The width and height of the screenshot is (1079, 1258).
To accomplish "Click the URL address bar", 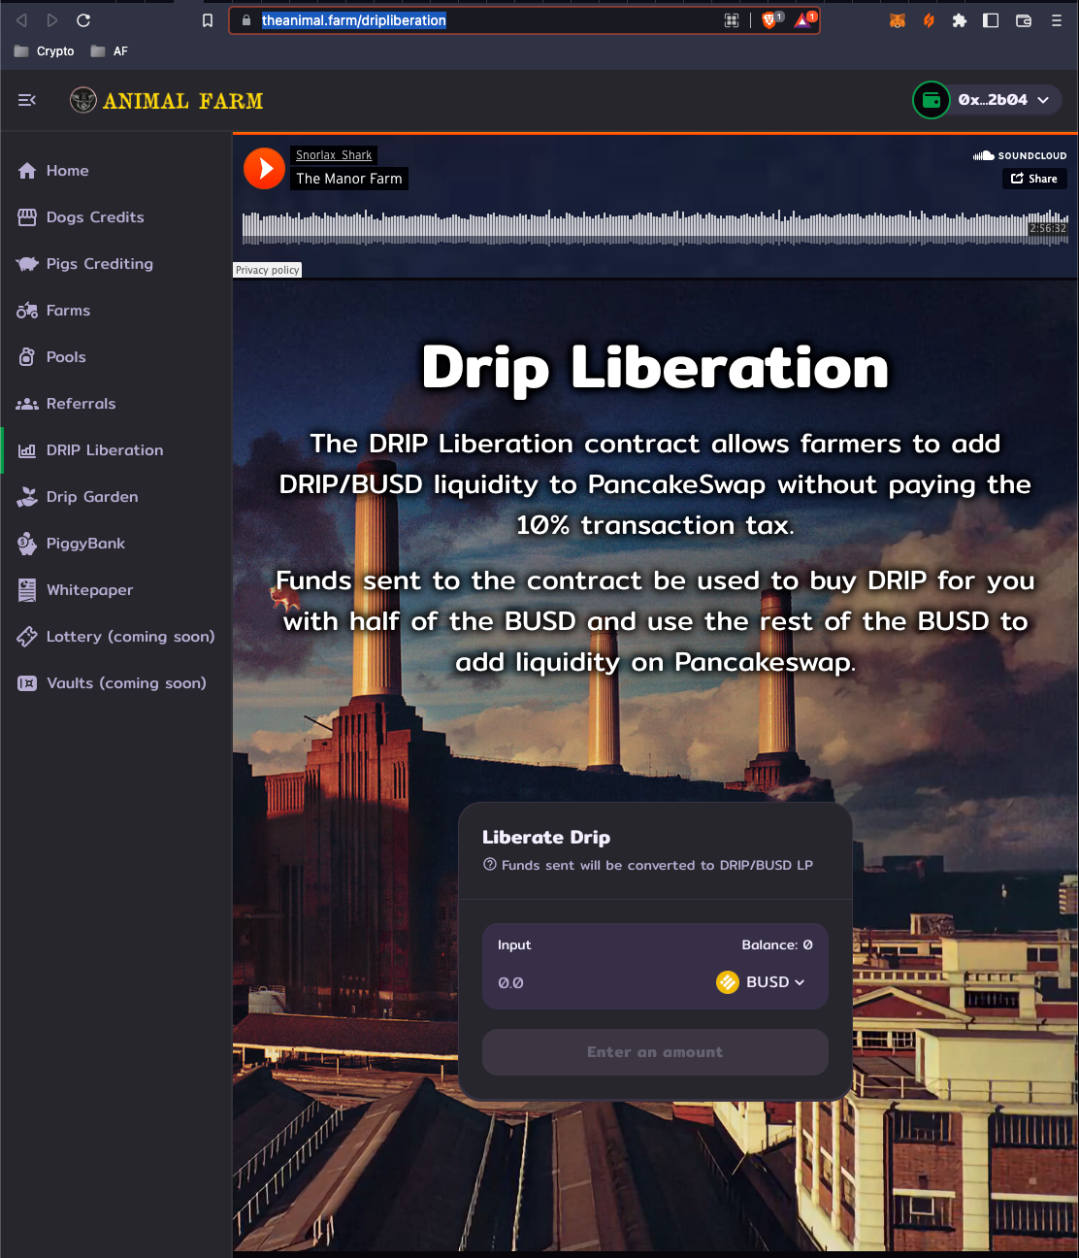I will [x=524, y=20].
